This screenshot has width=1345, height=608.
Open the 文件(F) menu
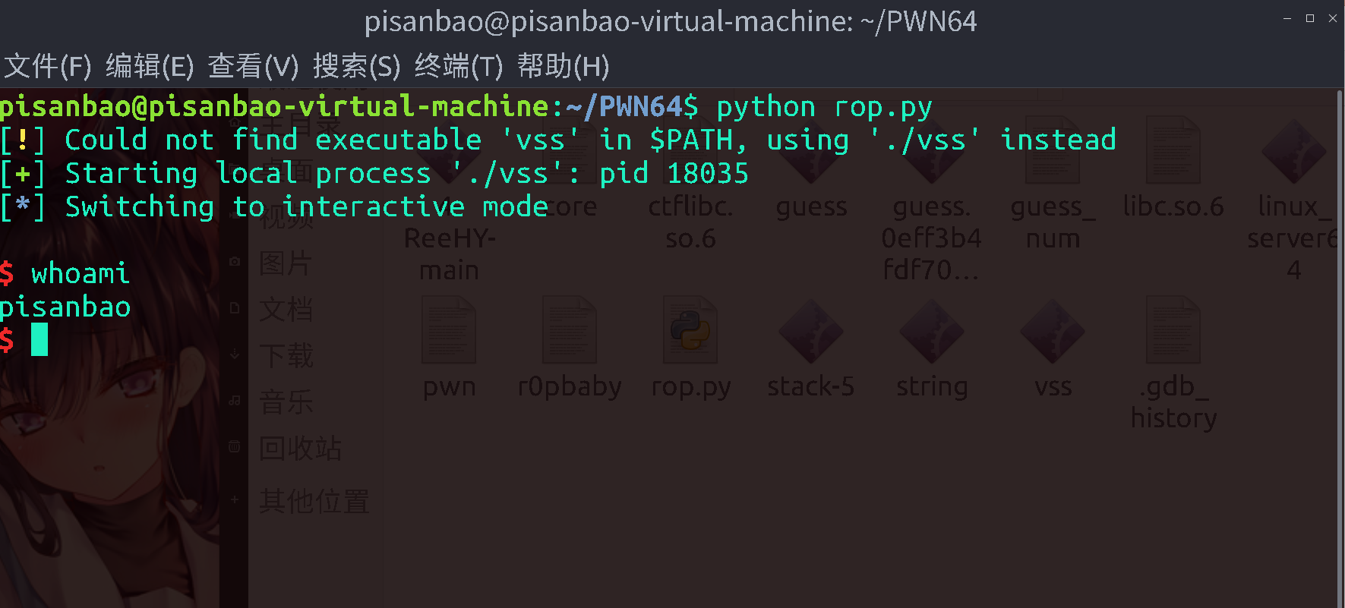[x=45, y=67]
